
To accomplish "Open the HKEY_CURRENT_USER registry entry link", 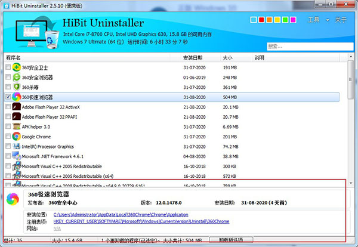I will (141, 221).
